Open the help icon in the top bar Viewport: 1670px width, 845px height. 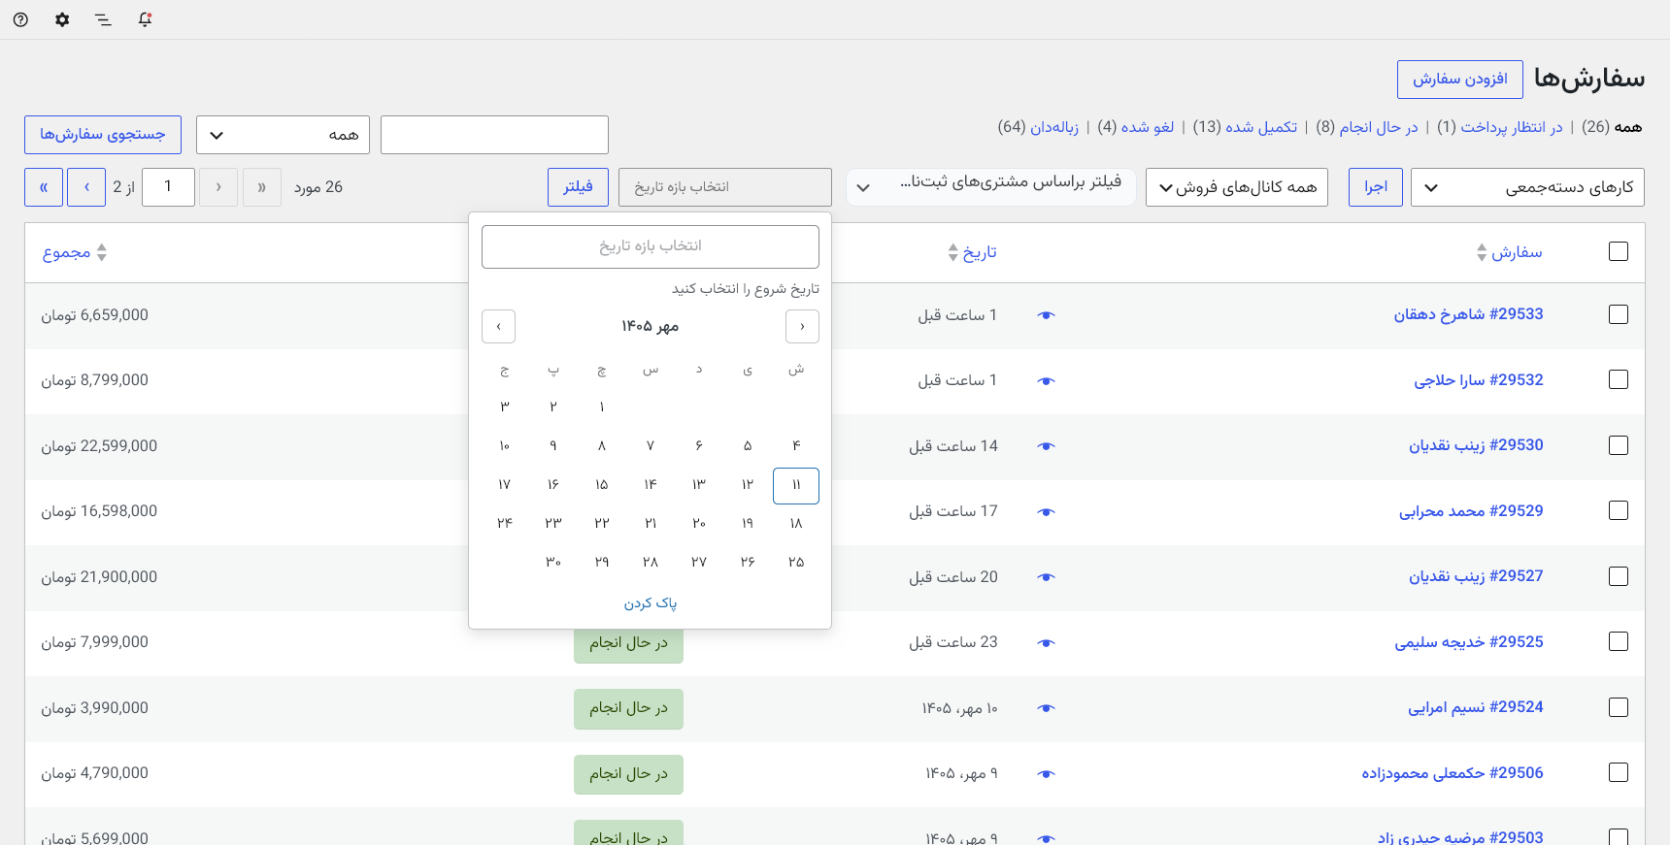[20, 19]
